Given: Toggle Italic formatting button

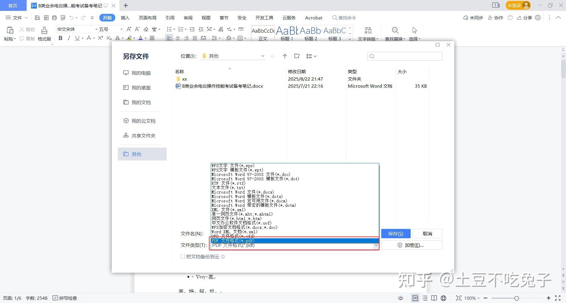Looking at the screenshot, I should [x=69, y=38].
